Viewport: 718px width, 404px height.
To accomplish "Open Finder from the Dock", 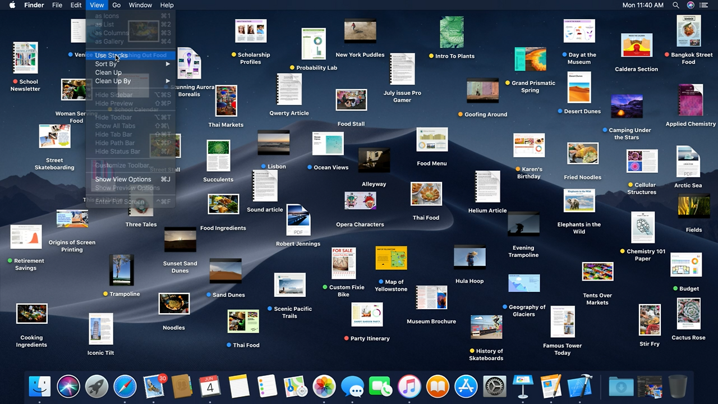I will (x=40, y=387).
